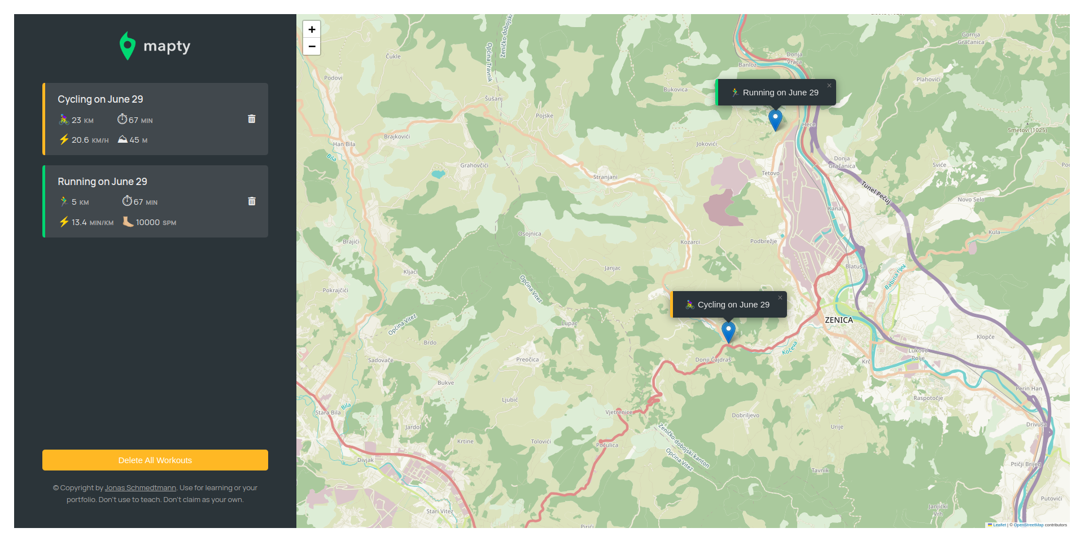The height and width of the screenshot is (541, 1080).
Task: Click the running pace lightning bolt icon
Action: click(64, 222)
